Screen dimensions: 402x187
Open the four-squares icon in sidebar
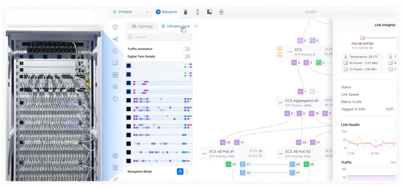(x=116, y=75)
